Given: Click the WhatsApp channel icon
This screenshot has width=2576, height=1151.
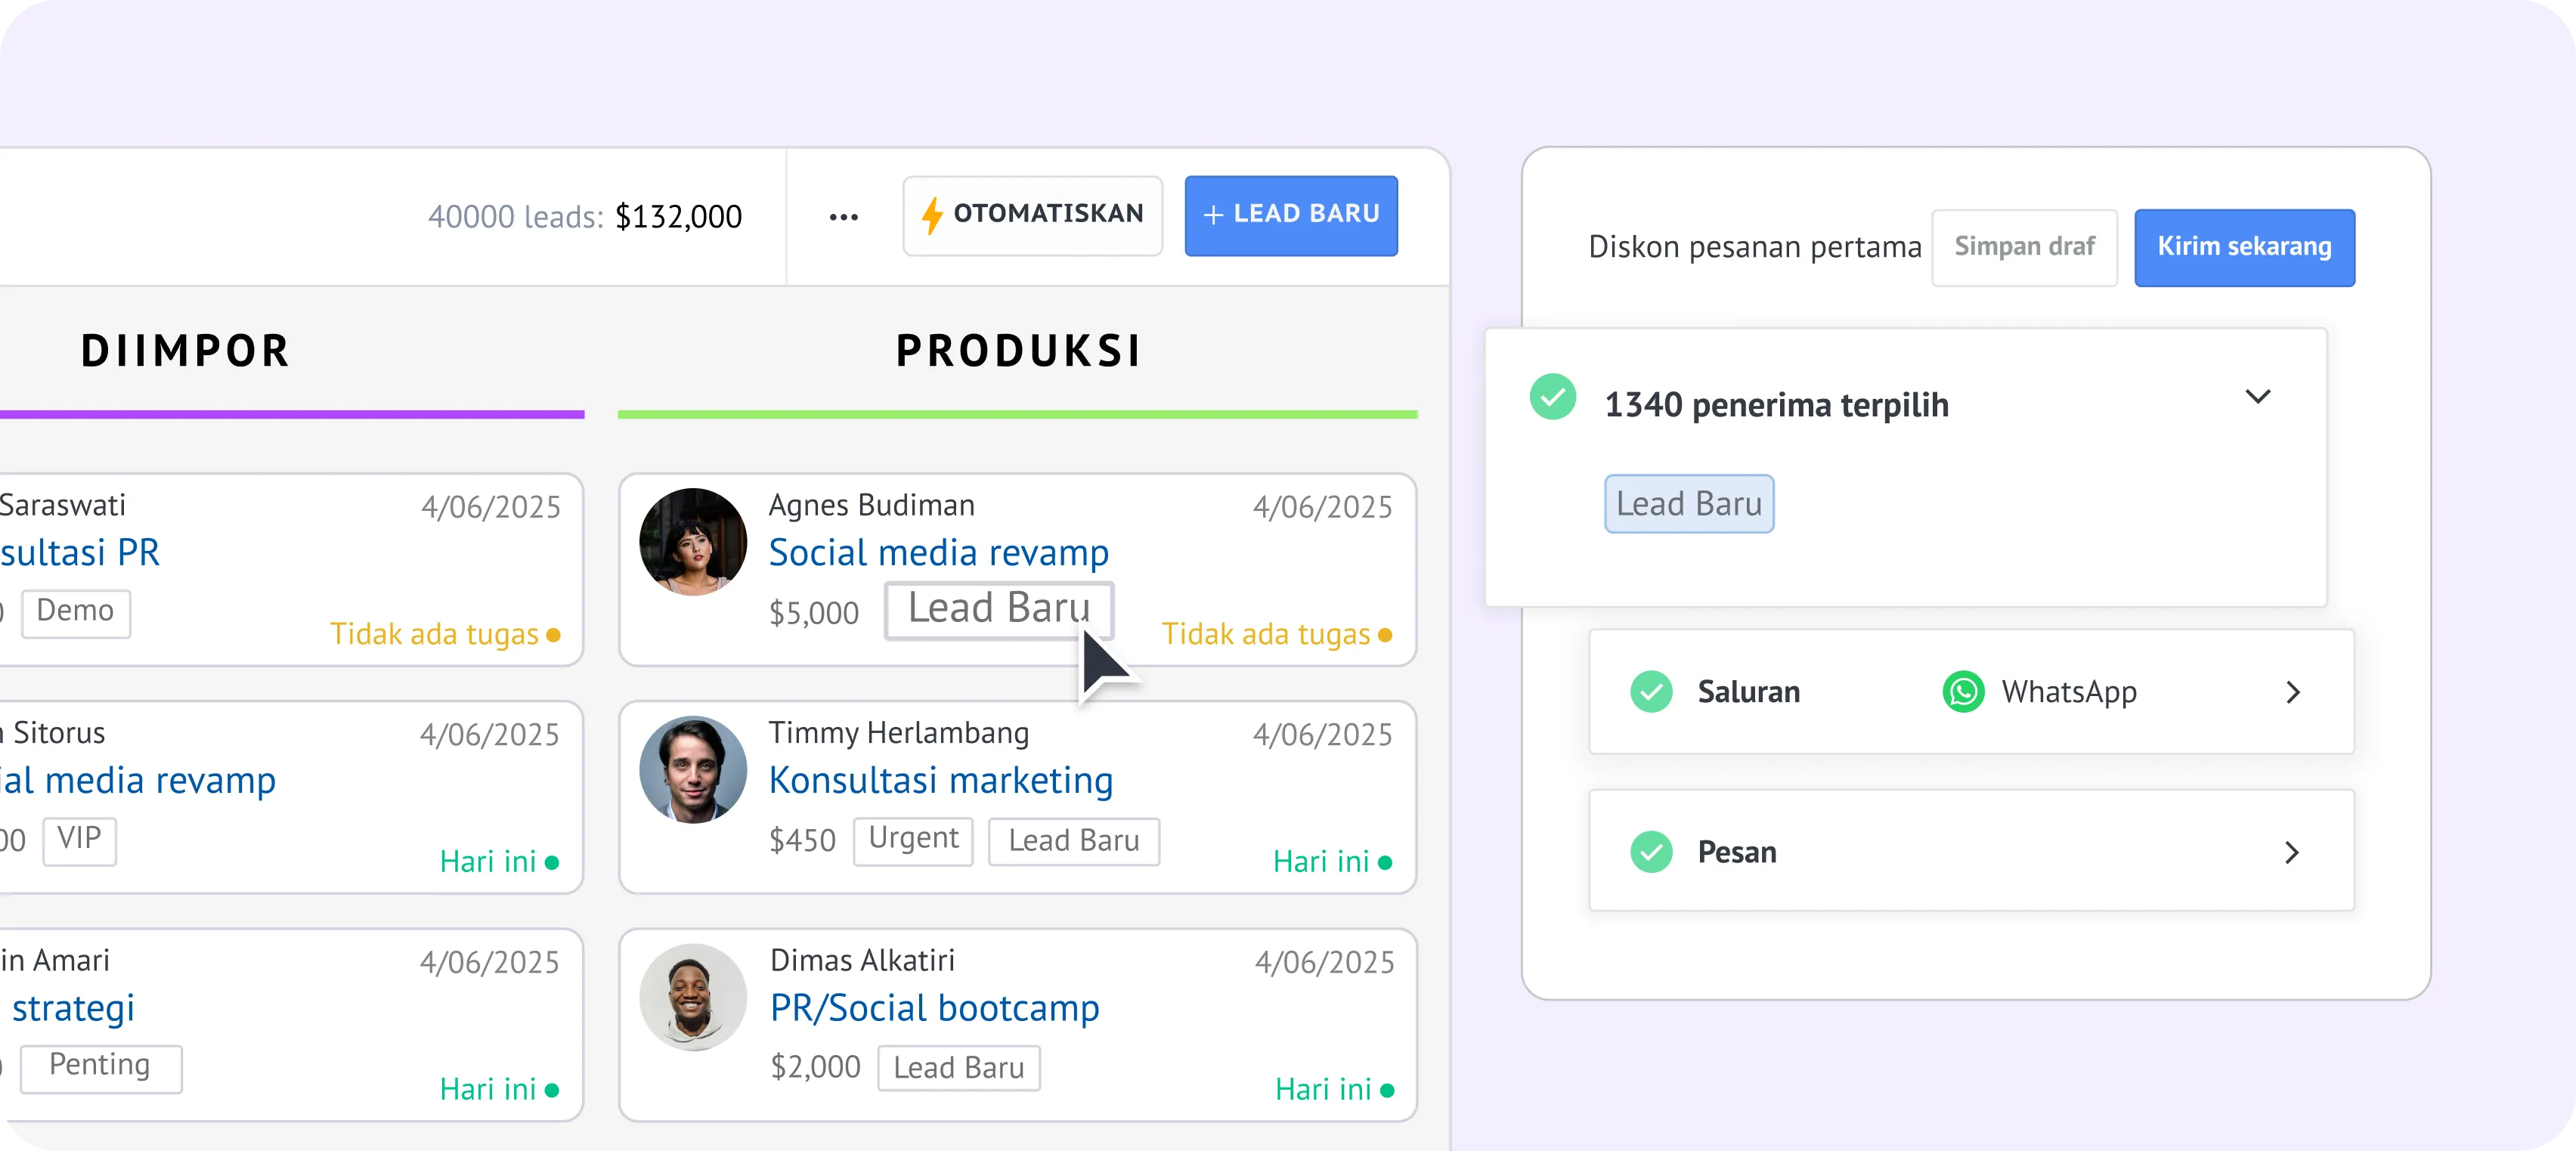Looking at the screenshot, I should point(1963,692).
